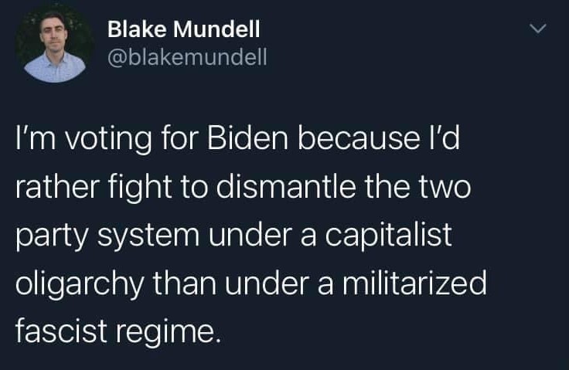Viewport: 569px width, 370px height.
Task: Open the Blake Mundell display name link
Action: [184, 29]
